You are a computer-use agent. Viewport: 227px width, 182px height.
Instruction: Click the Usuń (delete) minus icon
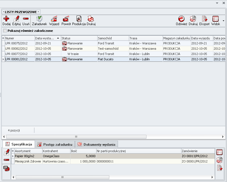point(26,19)
